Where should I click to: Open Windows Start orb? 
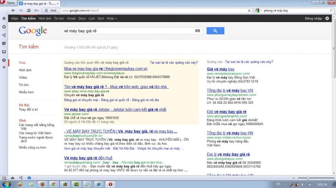point(6,184)
